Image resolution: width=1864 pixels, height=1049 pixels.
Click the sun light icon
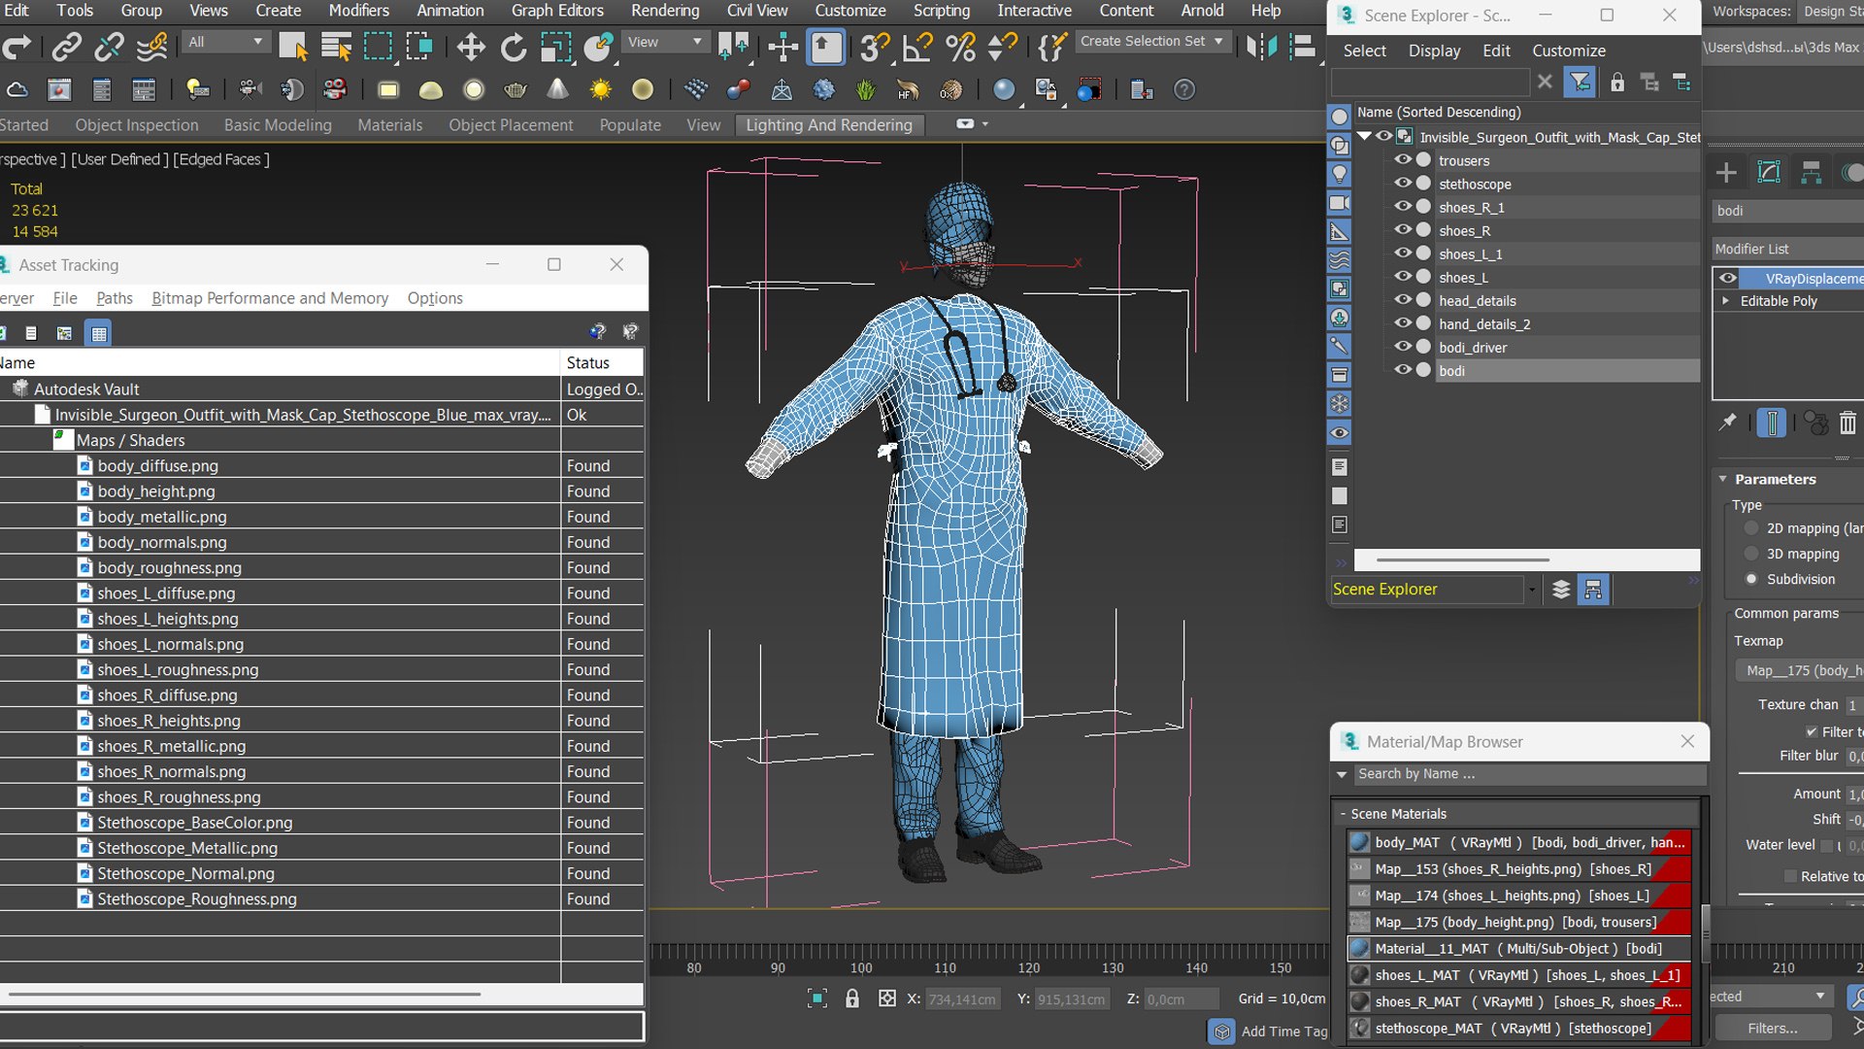(601, 89)
